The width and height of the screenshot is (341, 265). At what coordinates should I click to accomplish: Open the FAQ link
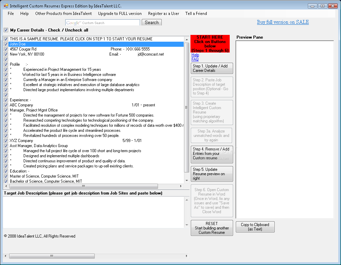(x=195, y=59)
